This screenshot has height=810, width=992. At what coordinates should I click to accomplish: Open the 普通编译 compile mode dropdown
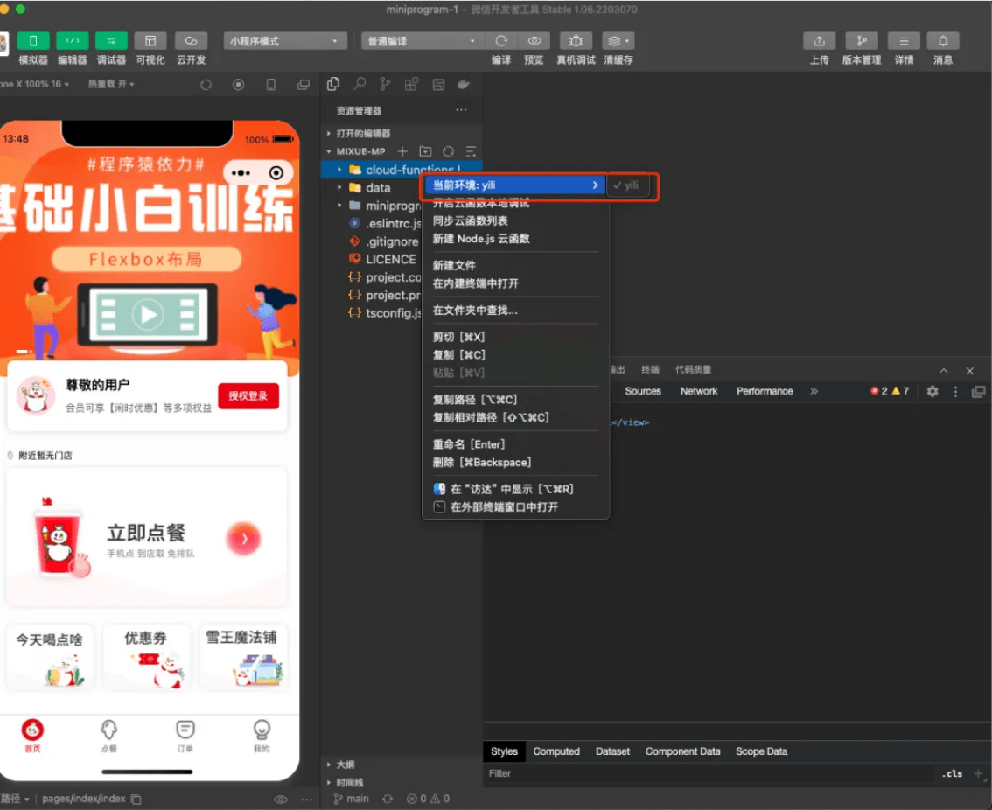coord(422,40)
